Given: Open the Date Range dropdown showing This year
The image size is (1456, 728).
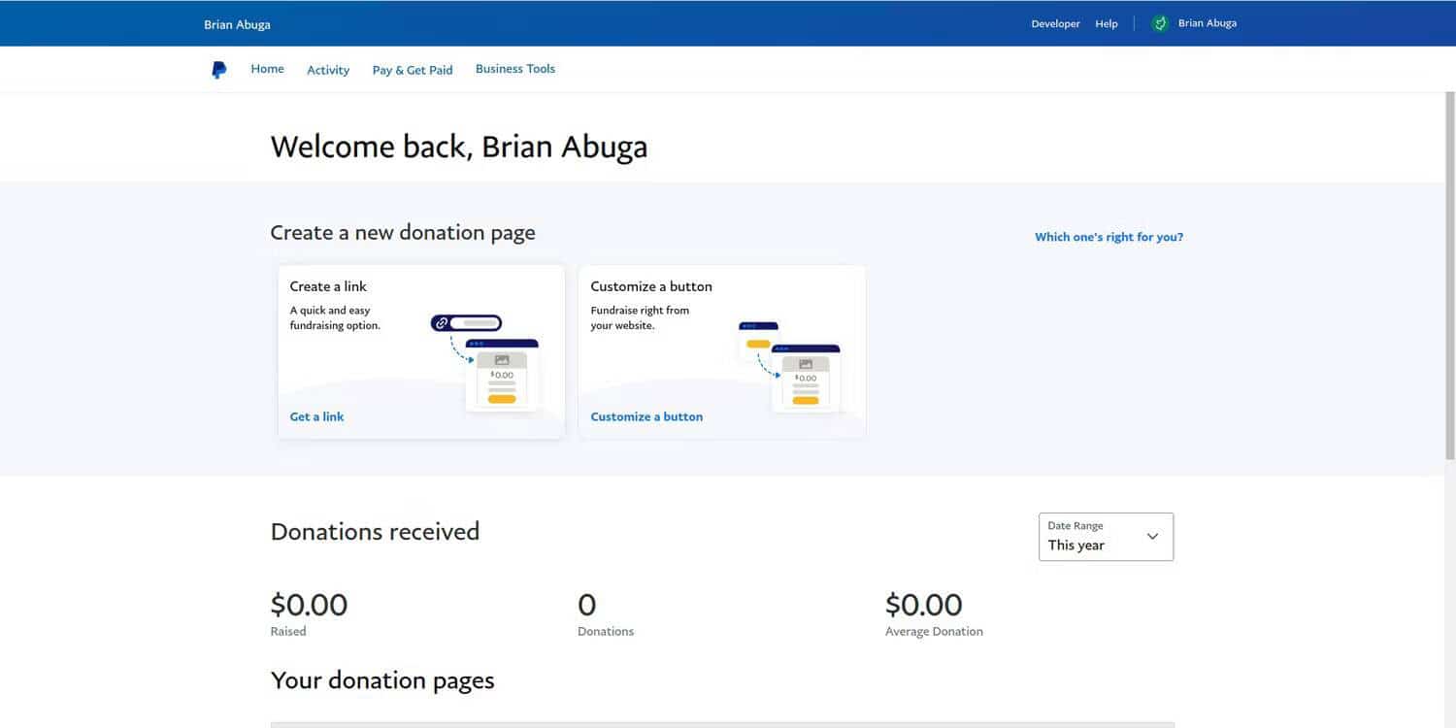Looking at the screenshot, I should pos(1105,536).
